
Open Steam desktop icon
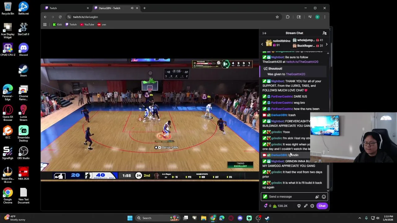(x=23, y=71)
